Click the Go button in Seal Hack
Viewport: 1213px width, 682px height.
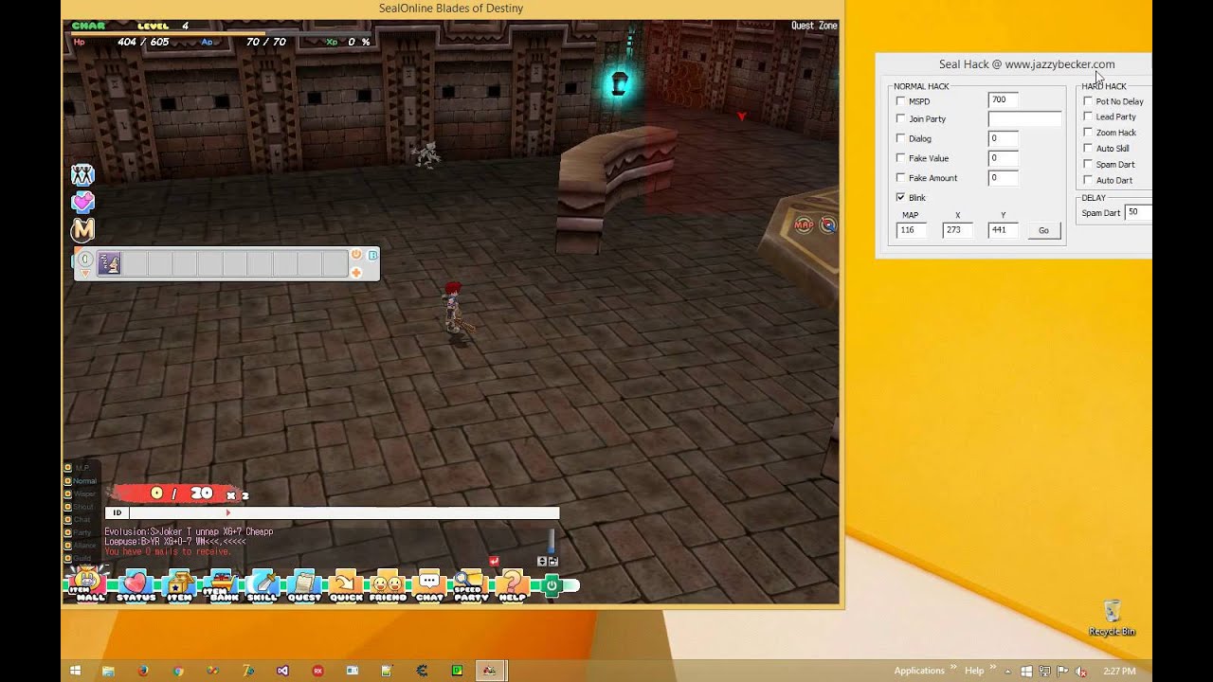point(1043,230)
